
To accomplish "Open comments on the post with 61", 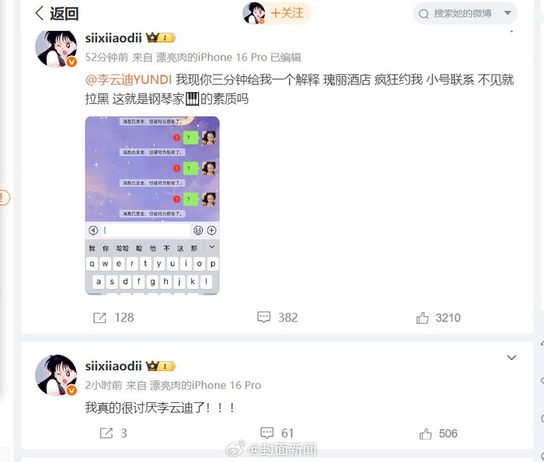I will (277, 433).
